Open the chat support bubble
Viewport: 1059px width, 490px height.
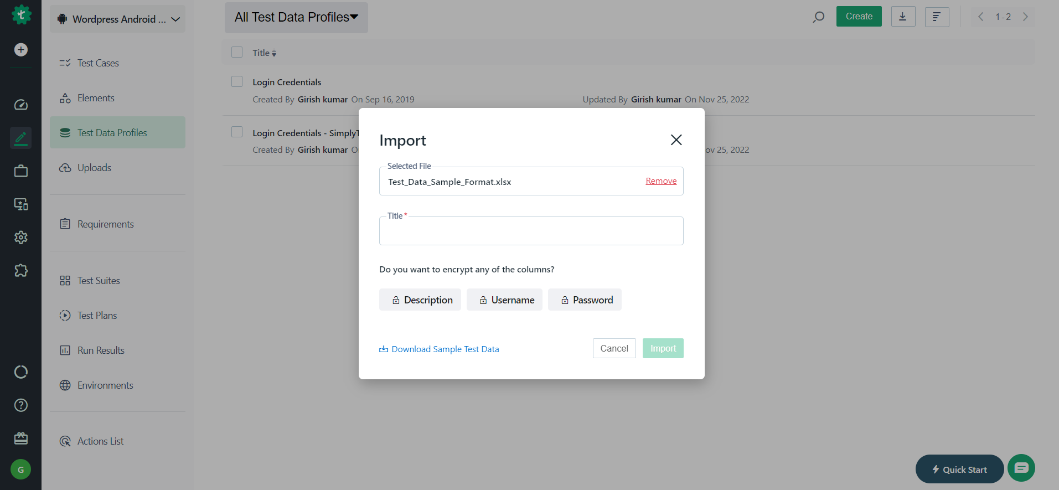pos(1021,468)
